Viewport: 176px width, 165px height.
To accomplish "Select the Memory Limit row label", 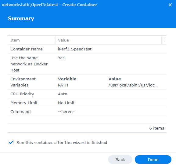I will coord(24,103).
